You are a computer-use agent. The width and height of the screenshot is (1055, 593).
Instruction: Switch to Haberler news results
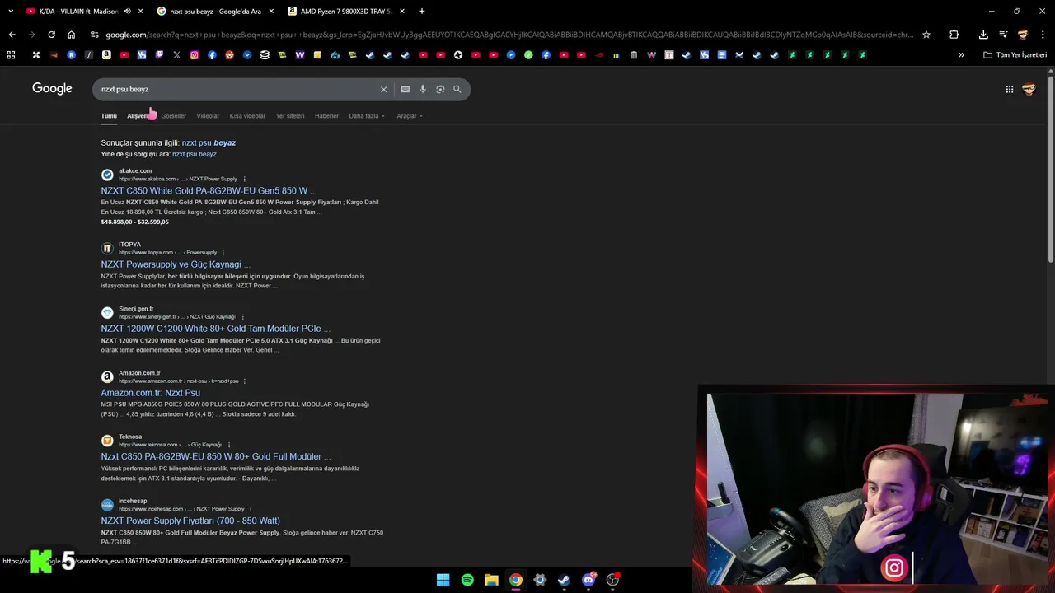tap(326, 116)
